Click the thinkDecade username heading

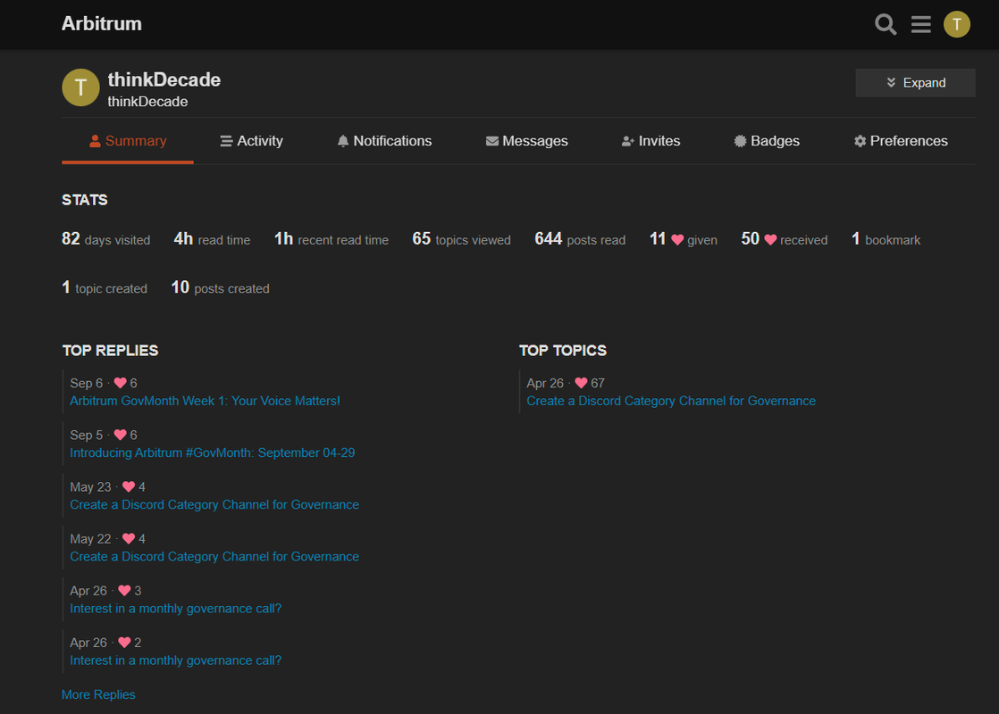(164, 79)
